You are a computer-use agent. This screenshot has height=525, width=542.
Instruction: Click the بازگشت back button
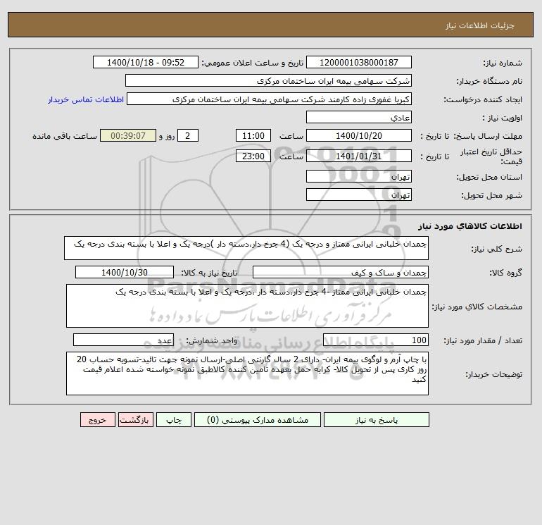click(x=135, y=420)
